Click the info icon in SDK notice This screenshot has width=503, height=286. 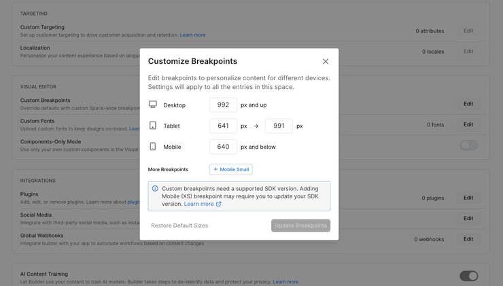point(155,189)
